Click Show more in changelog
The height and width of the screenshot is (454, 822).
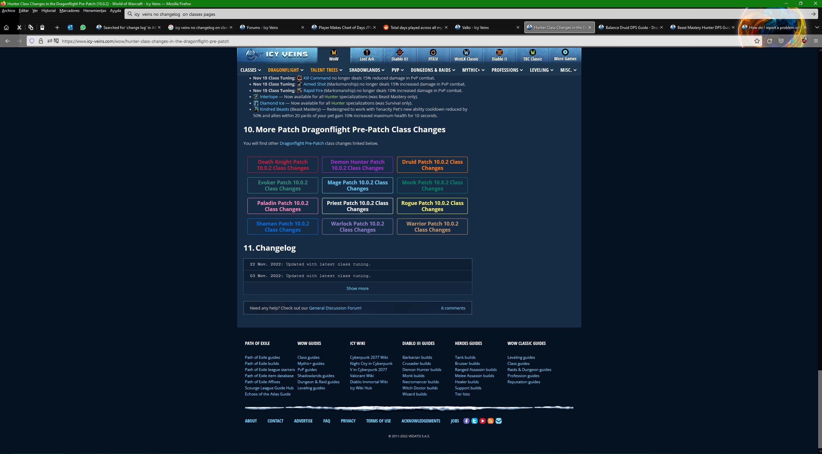pos(357,288)
